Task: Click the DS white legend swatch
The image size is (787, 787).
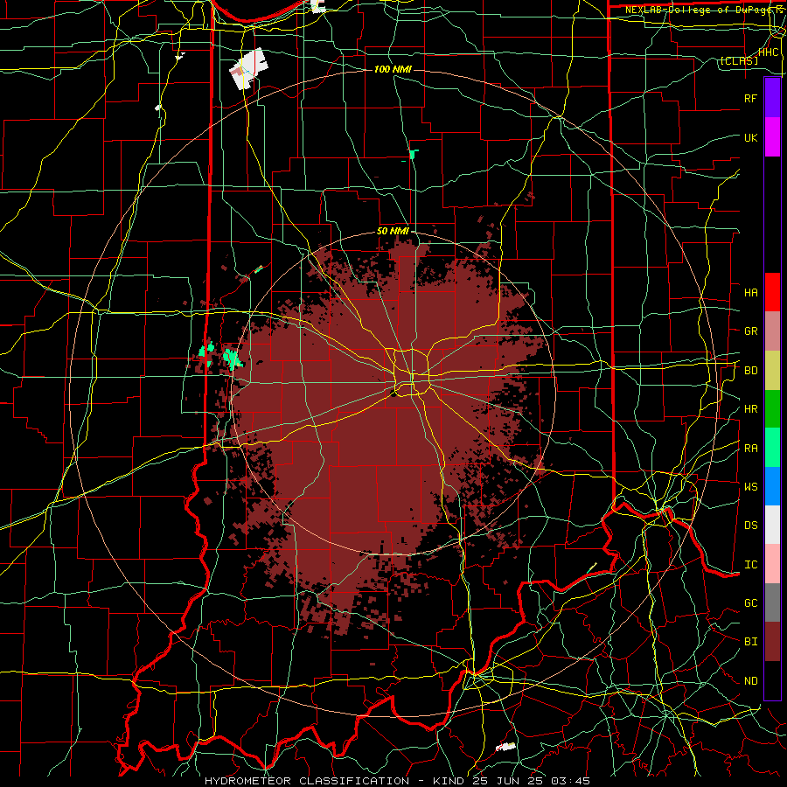Action: pos(772,525)
